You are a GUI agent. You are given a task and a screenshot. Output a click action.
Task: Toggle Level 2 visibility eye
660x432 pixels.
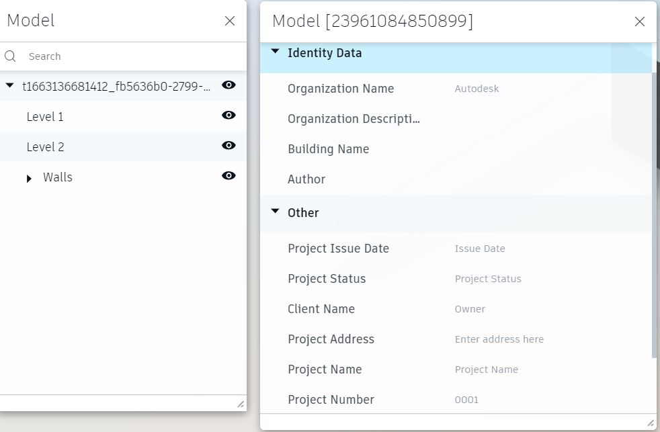tap(229, 146)
